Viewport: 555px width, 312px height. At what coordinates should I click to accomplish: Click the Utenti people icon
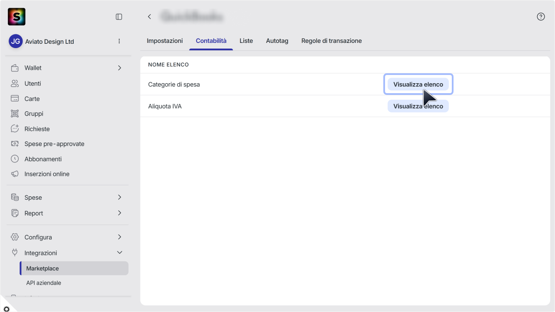tap(15, 83)
